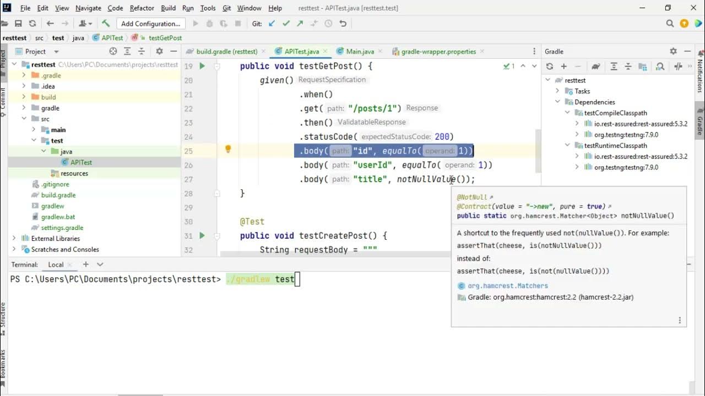The image size is (705, 396).
Task: Open Gradle panel settings gear
Action: [673, 51]
